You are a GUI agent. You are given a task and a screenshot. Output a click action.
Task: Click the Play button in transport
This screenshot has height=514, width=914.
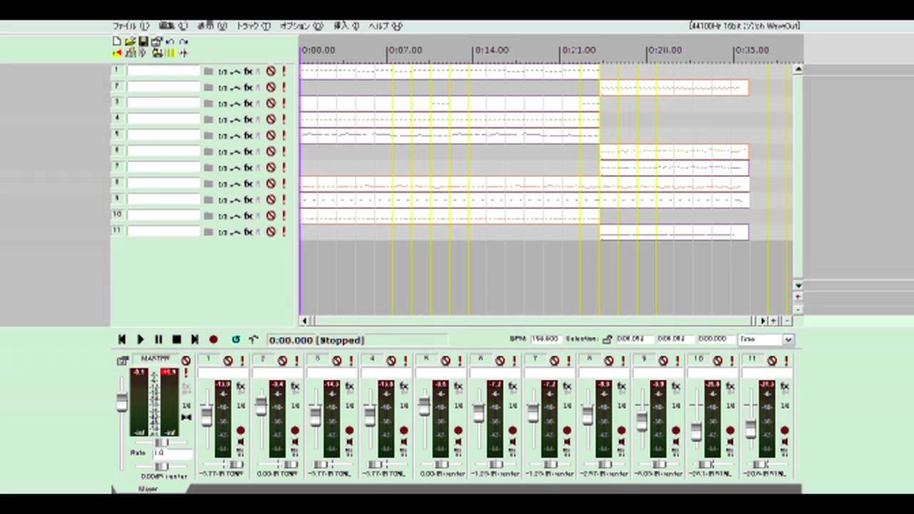coord(140,340)
